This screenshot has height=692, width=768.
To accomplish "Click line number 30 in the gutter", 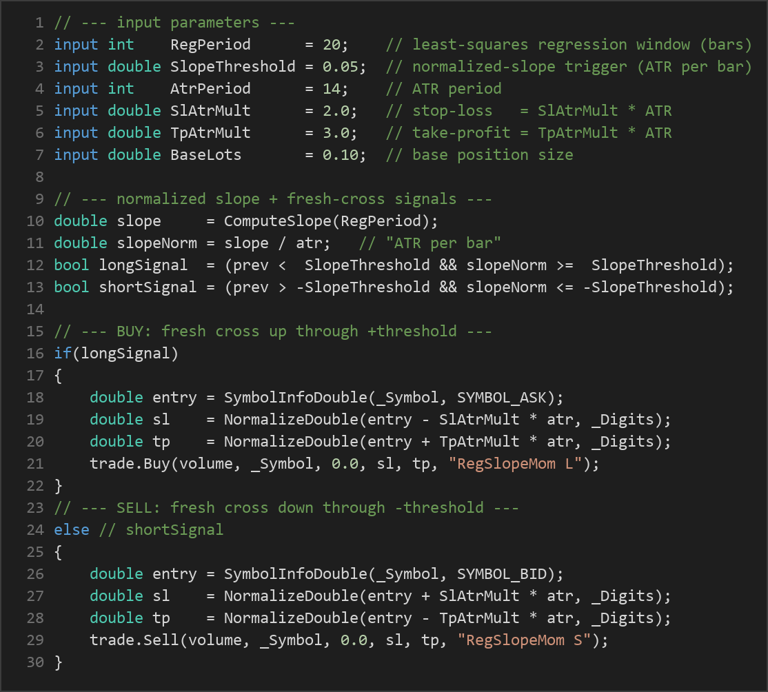I will coord(35,662).
